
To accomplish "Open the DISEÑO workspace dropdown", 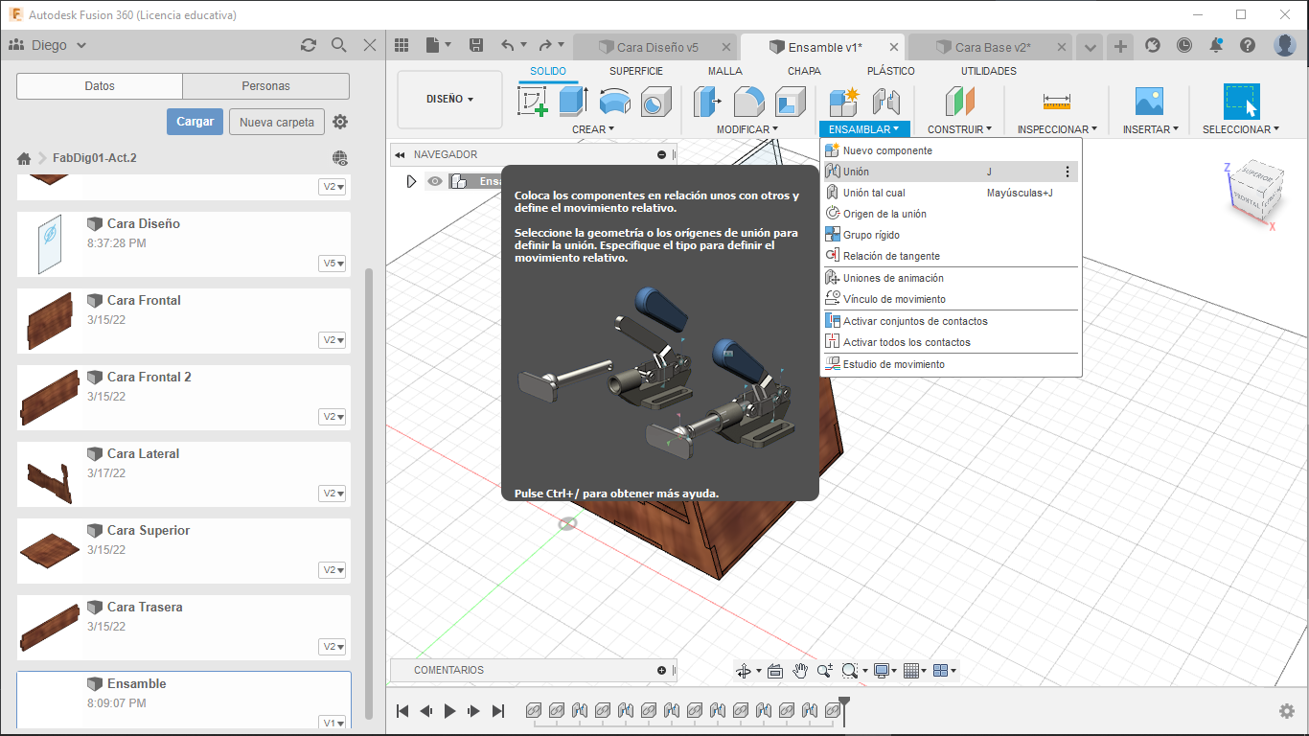I will (449, 99).
